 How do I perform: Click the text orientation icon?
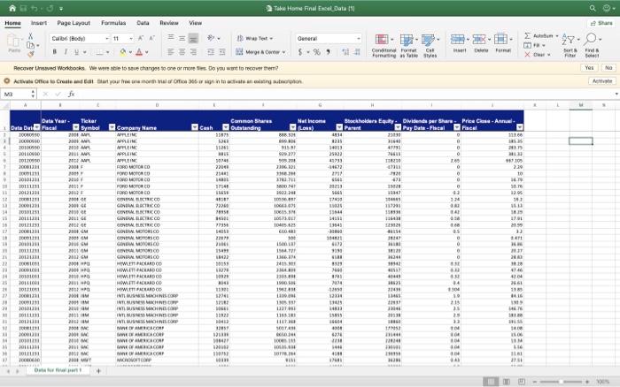pos(211,38)
